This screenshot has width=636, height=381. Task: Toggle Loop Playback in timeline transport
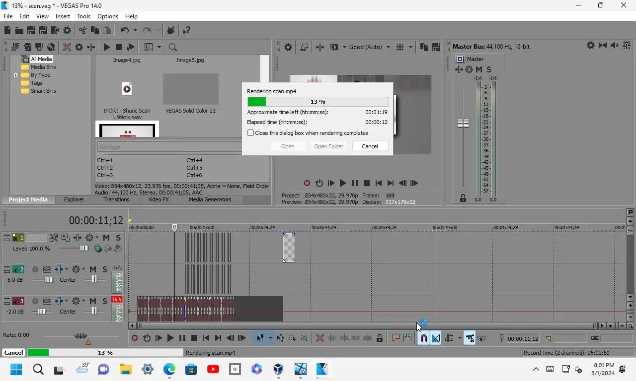pyautogui.click(x=147, y=338)
